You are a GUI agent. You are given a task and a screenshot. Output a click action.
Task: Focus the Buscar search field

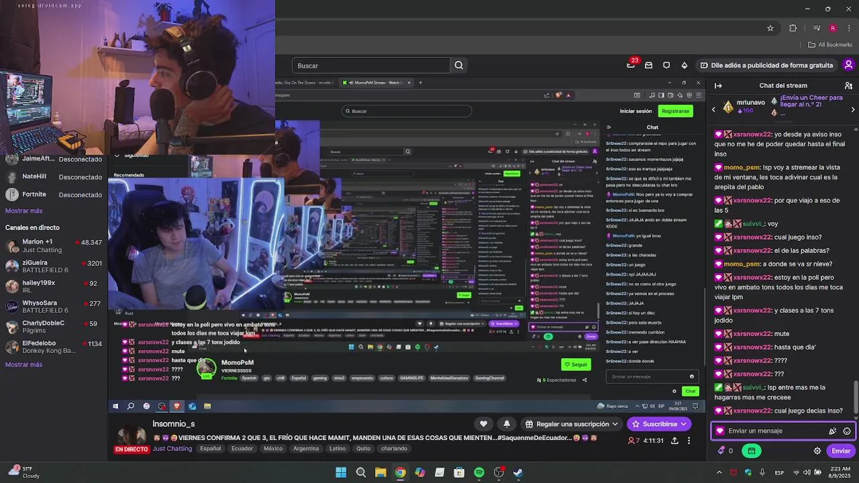(371, 66)
